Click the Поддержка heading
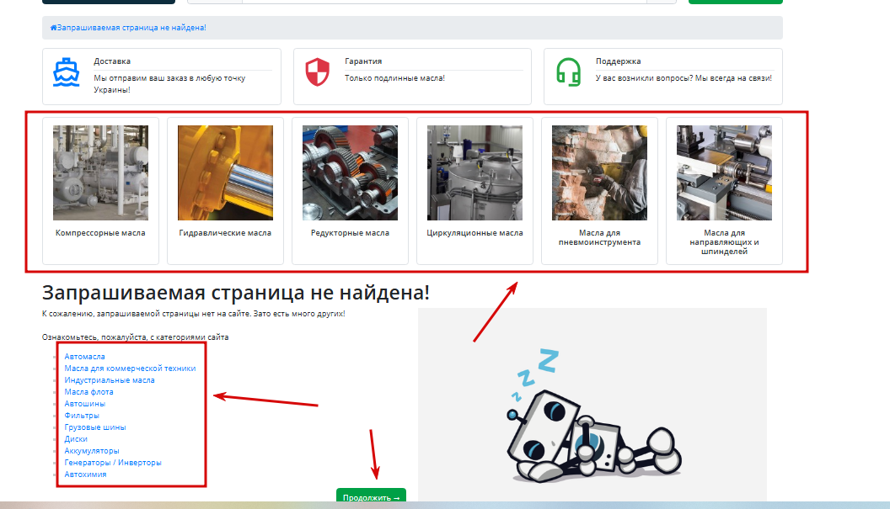This screenshot has width=890, height=509. tap(618, 61)
